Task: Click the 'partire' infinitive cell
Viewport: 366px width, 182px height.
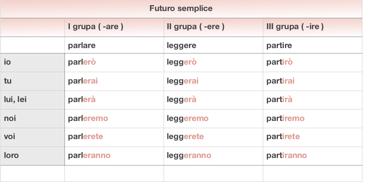Action: click(279, 45)
